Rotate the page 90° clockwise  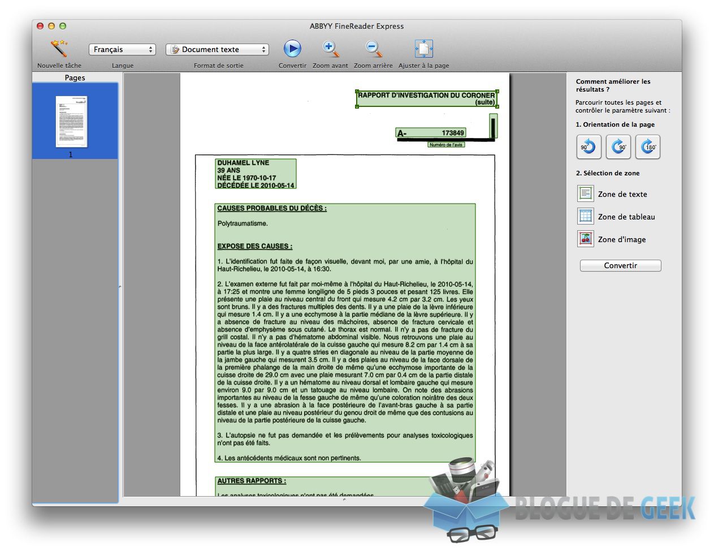click(618, 147)
